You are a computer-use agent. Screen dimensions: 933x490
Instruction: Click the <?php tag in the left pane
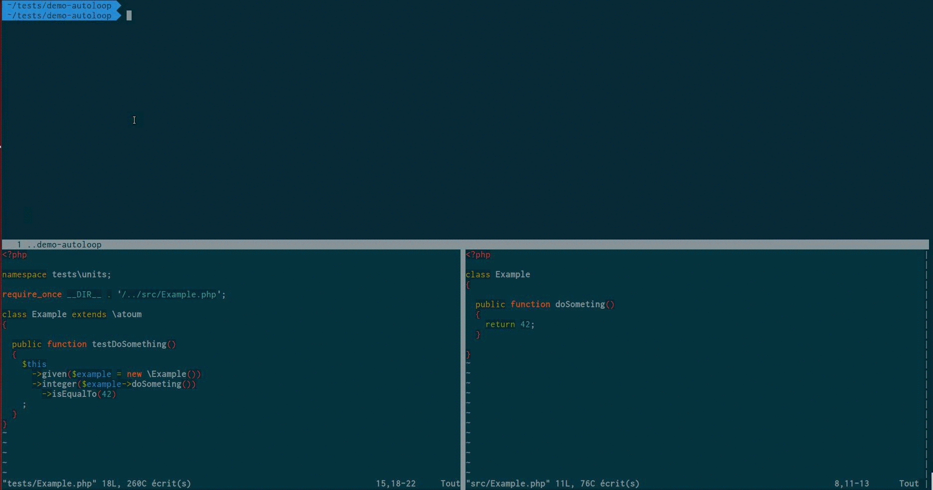(x=14, y=254)
